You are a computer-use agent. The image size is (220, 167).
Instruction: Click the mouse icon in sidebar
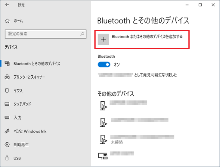tap(7, 90)
